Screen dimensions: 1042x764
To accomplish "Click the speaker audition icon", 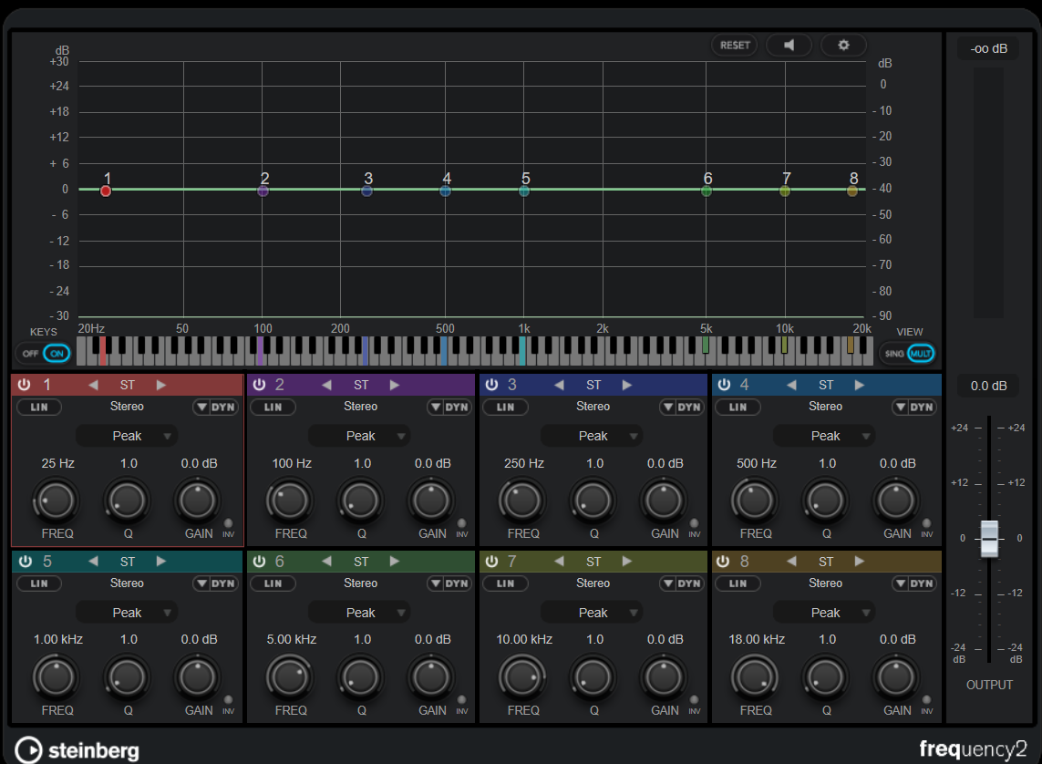I will tap(789, 46).
